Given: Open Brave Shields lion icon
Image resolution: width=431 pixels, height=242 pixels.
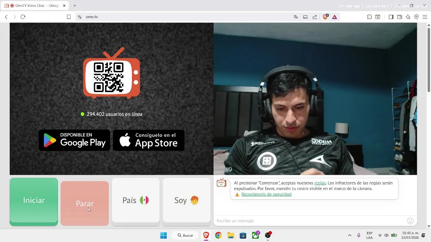Looking at the screenshot, I should pos(325,17).
